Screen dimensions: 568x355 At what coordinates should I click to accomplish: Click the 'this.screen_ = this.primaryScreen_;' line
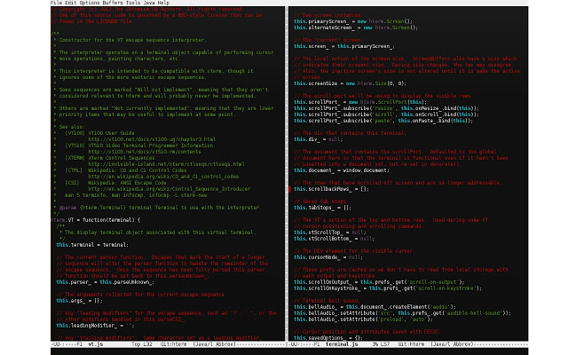(344, 46)
